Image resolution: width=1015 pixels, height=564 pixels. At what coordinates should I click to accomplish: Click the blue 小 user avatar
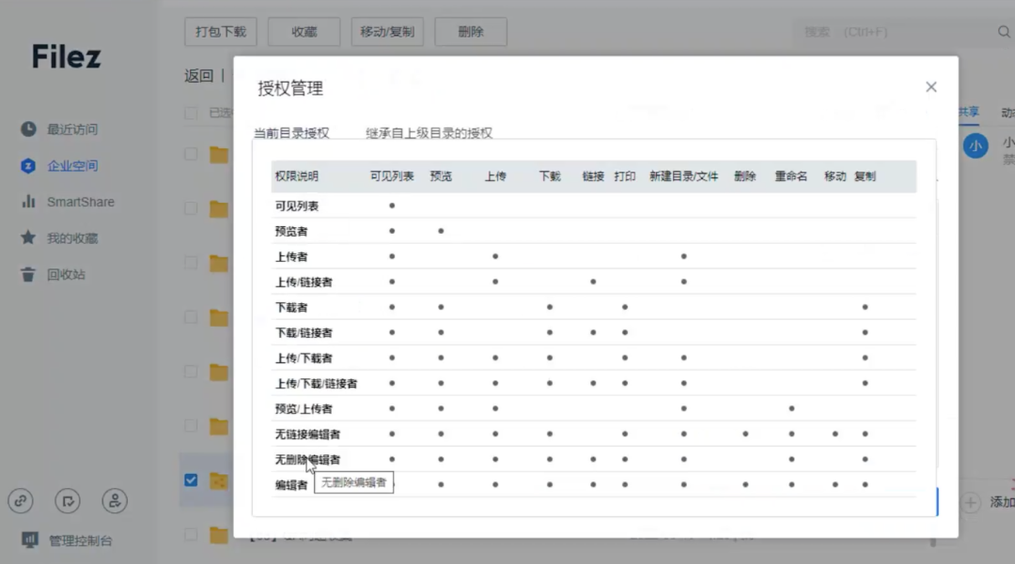pos(976,146)
